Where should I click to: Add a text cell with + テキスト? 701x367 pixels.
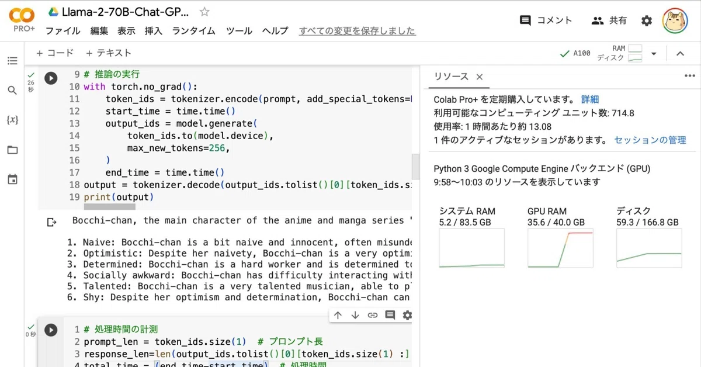point(109,53)
